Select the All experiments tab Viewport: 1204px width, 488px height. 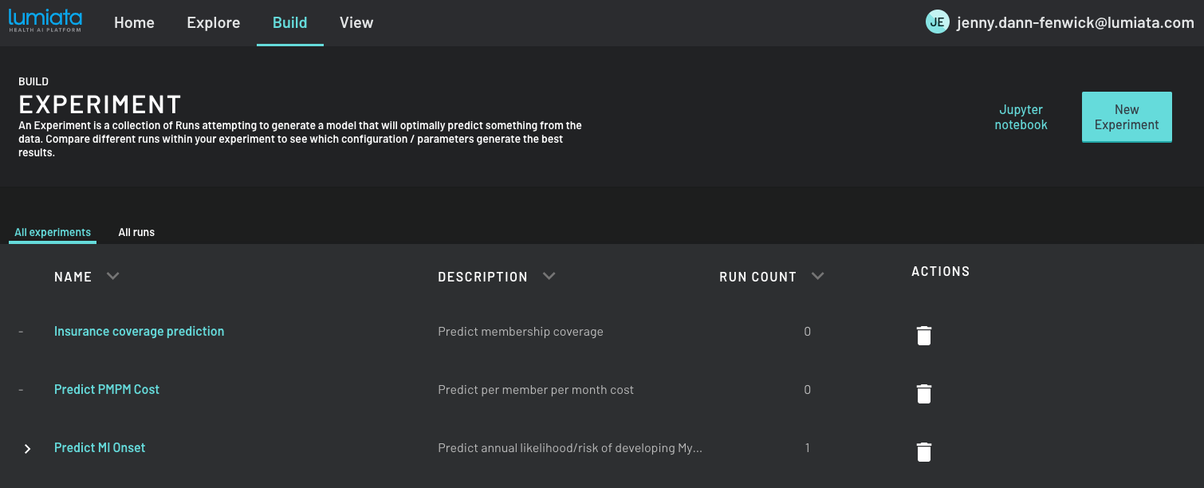53,232
